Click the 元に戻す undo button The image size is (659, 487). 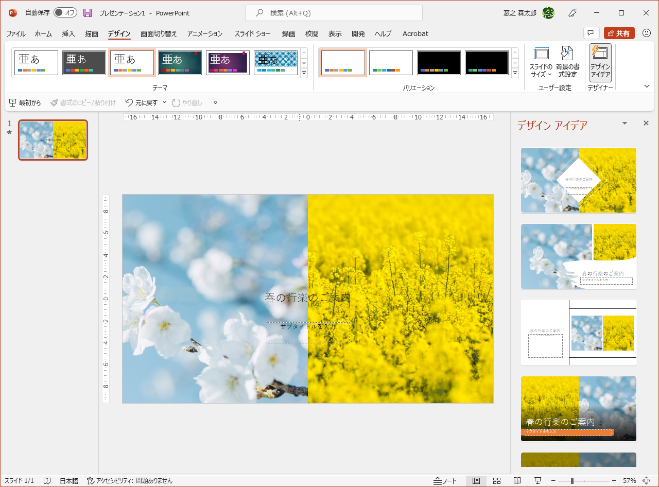(142, 103)
